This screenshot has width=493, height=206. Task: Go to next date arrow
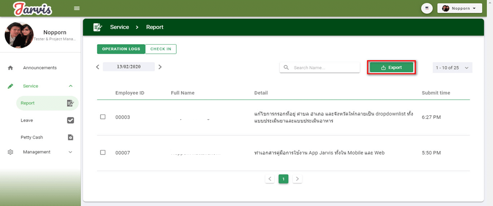160,67
